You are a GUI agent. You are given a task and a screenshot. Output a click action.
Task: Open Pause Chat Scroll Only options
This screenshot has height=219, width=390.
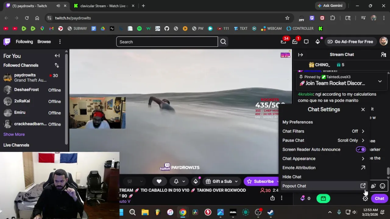[324, 140]
